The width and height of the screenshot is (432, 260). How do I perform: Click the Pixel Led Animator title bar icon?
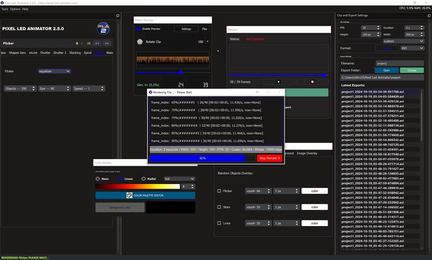3,3
